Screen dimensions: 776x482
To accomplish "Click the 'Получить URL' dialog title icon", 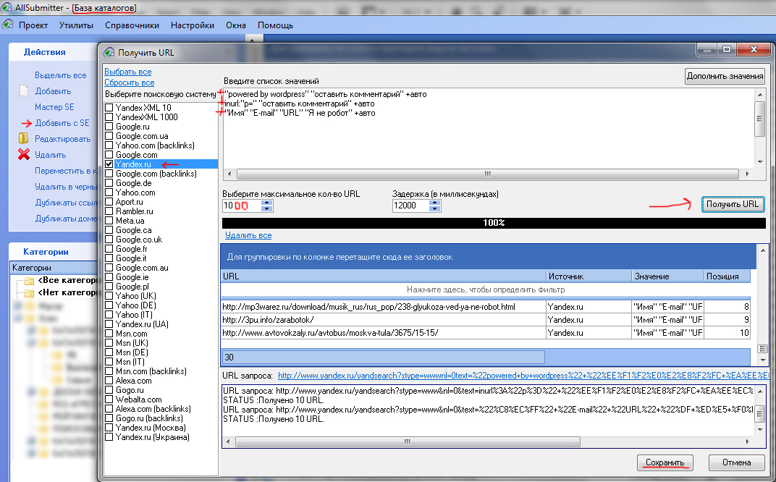I will (x=109, y=53).
